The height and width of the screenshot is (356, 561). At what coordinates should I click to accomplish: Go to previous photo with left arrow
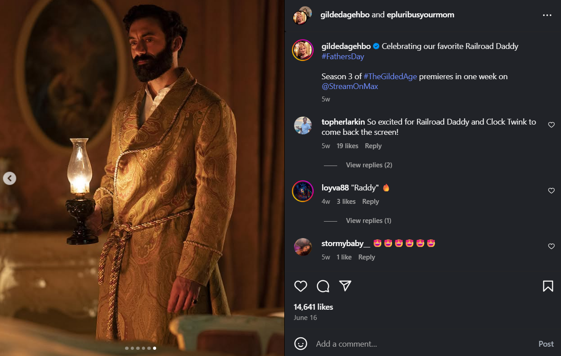point(10,178)
